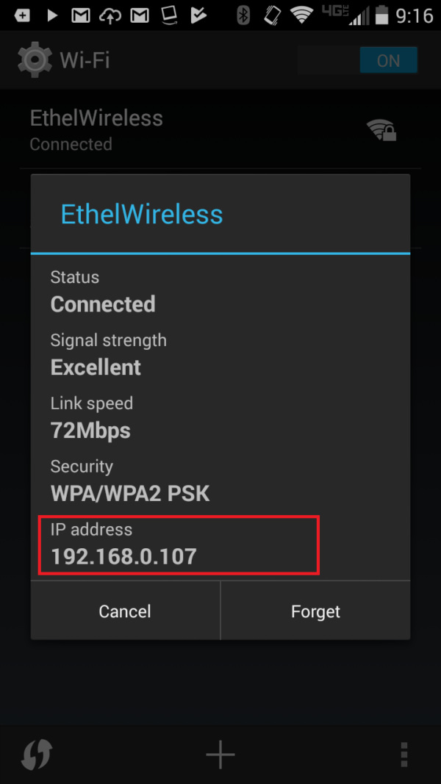Image resolution: width=441 pixels, height=784 pixels.
Task: Tap Cancel in the EthelWireless dialog
Action: [x=125, y=611]
